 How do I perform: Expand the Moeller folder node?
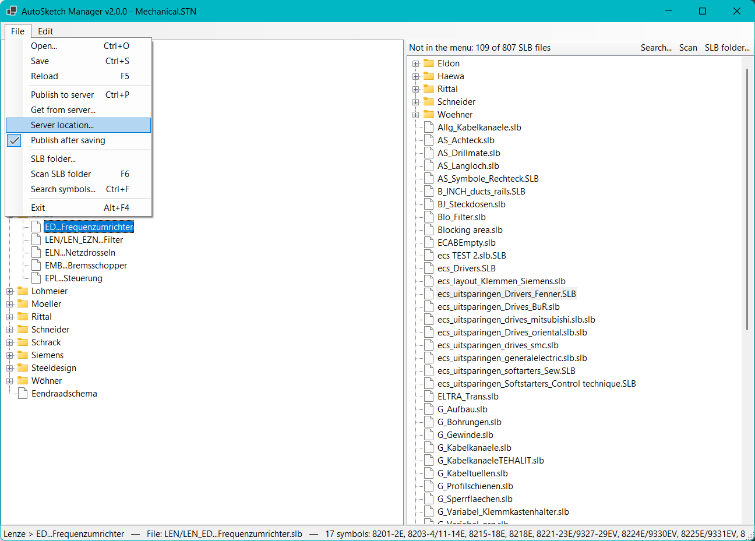coord(10,304)
